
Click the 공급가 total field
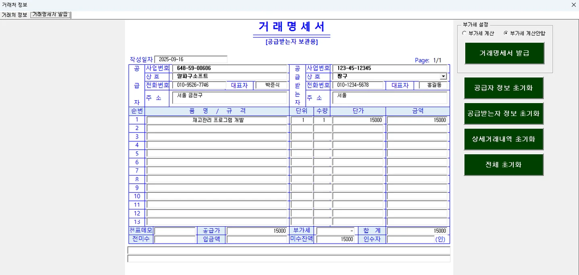(x=257, y=231)
